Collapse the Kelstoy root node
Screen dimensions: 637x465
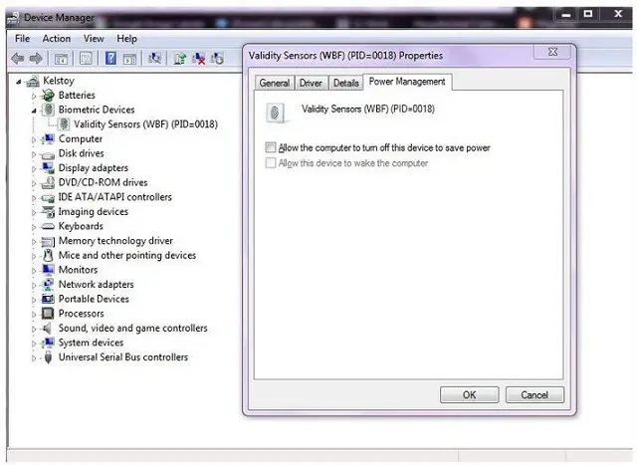pos(18,82)
